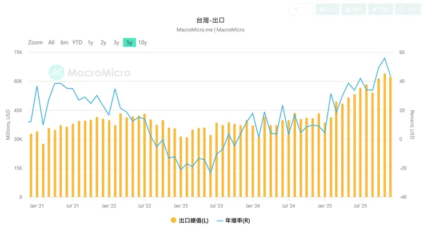Click the Jan '24 x-axis label
Screen dimensions: 423x235
[253, 206]
